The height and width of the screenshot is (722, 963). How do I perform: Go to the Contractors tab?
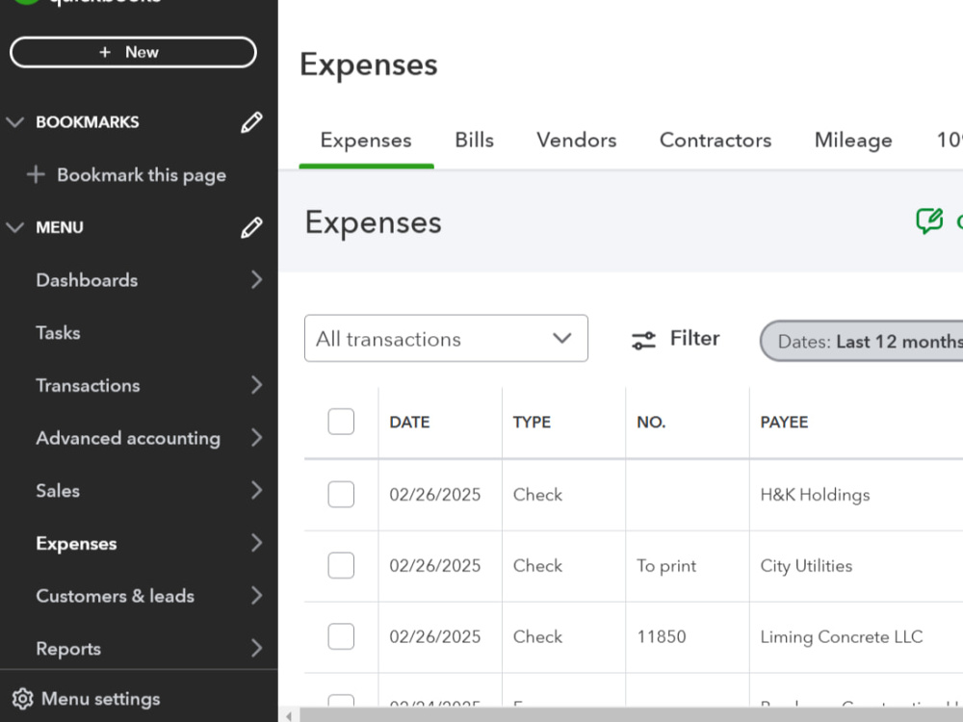tap(716, 140)
